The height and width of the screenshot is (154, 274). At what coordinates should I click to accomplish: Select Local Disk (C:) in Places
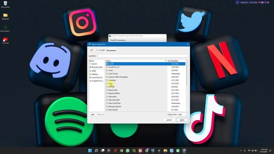tap(97, 77)
